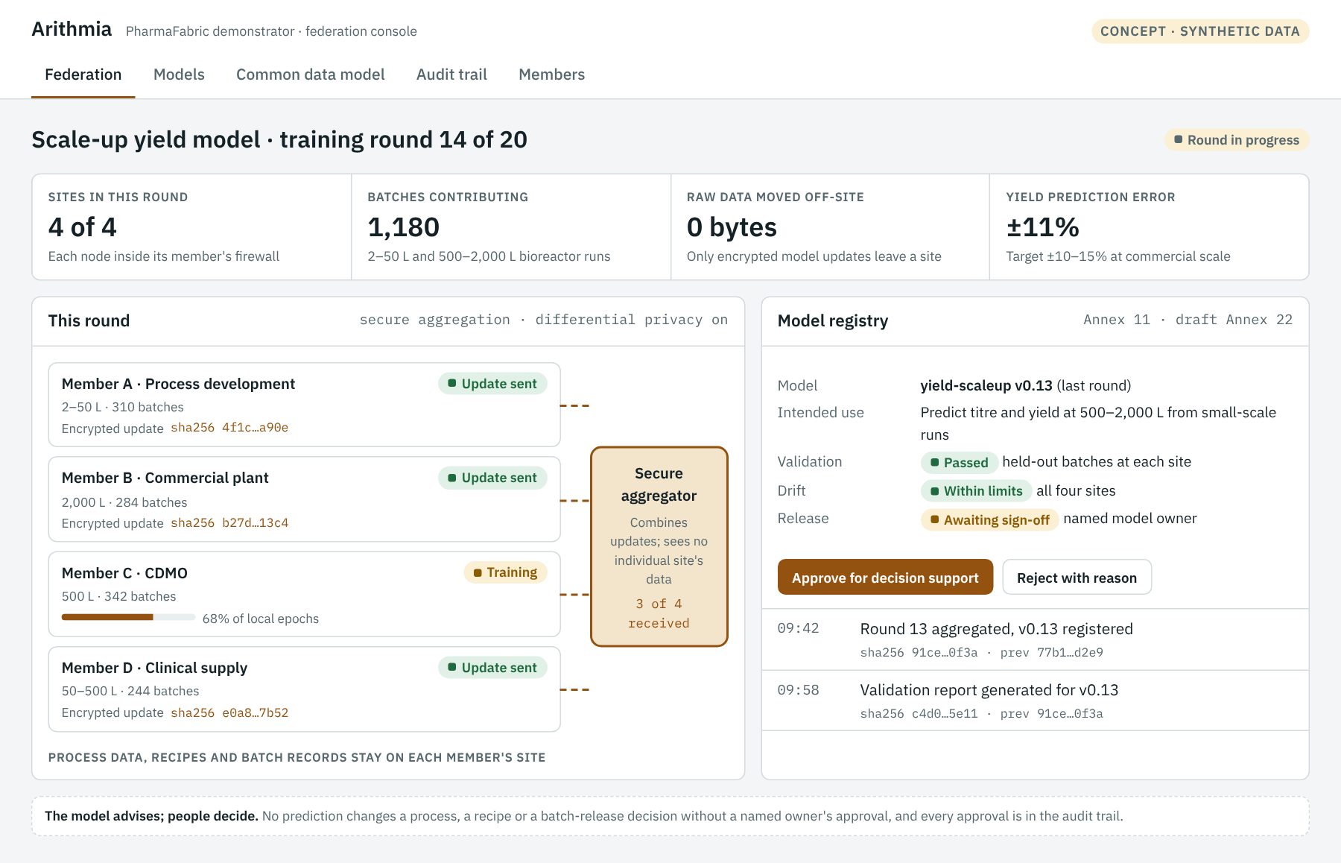Click the Passed validation badge

(x=959, y=463)
